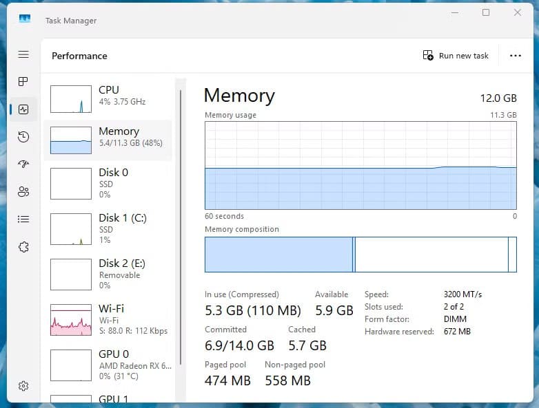This screenshot has height=408, width=539.
Task: Open Task Manager settings gear
Action: pyautogui.click(x=23, y=386)
